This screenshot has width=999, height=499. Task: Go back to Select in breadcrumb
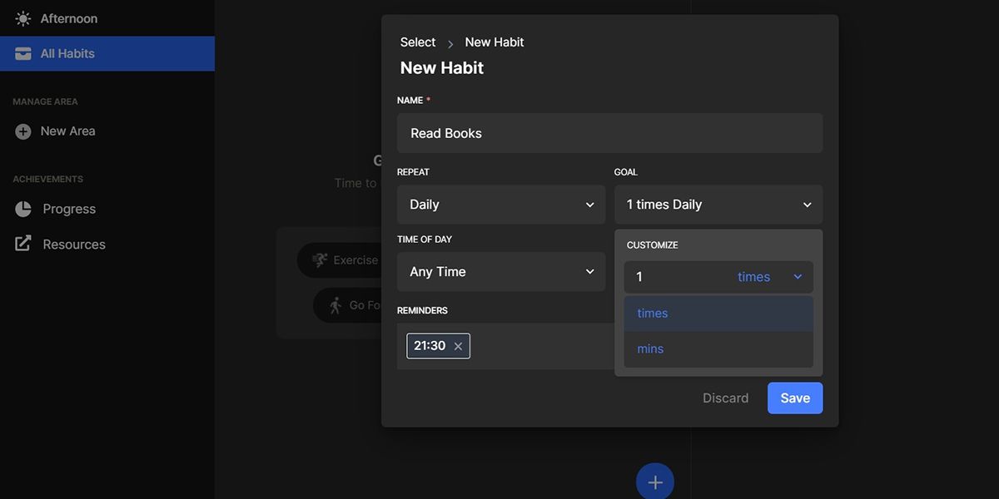(x=418, y=42)
